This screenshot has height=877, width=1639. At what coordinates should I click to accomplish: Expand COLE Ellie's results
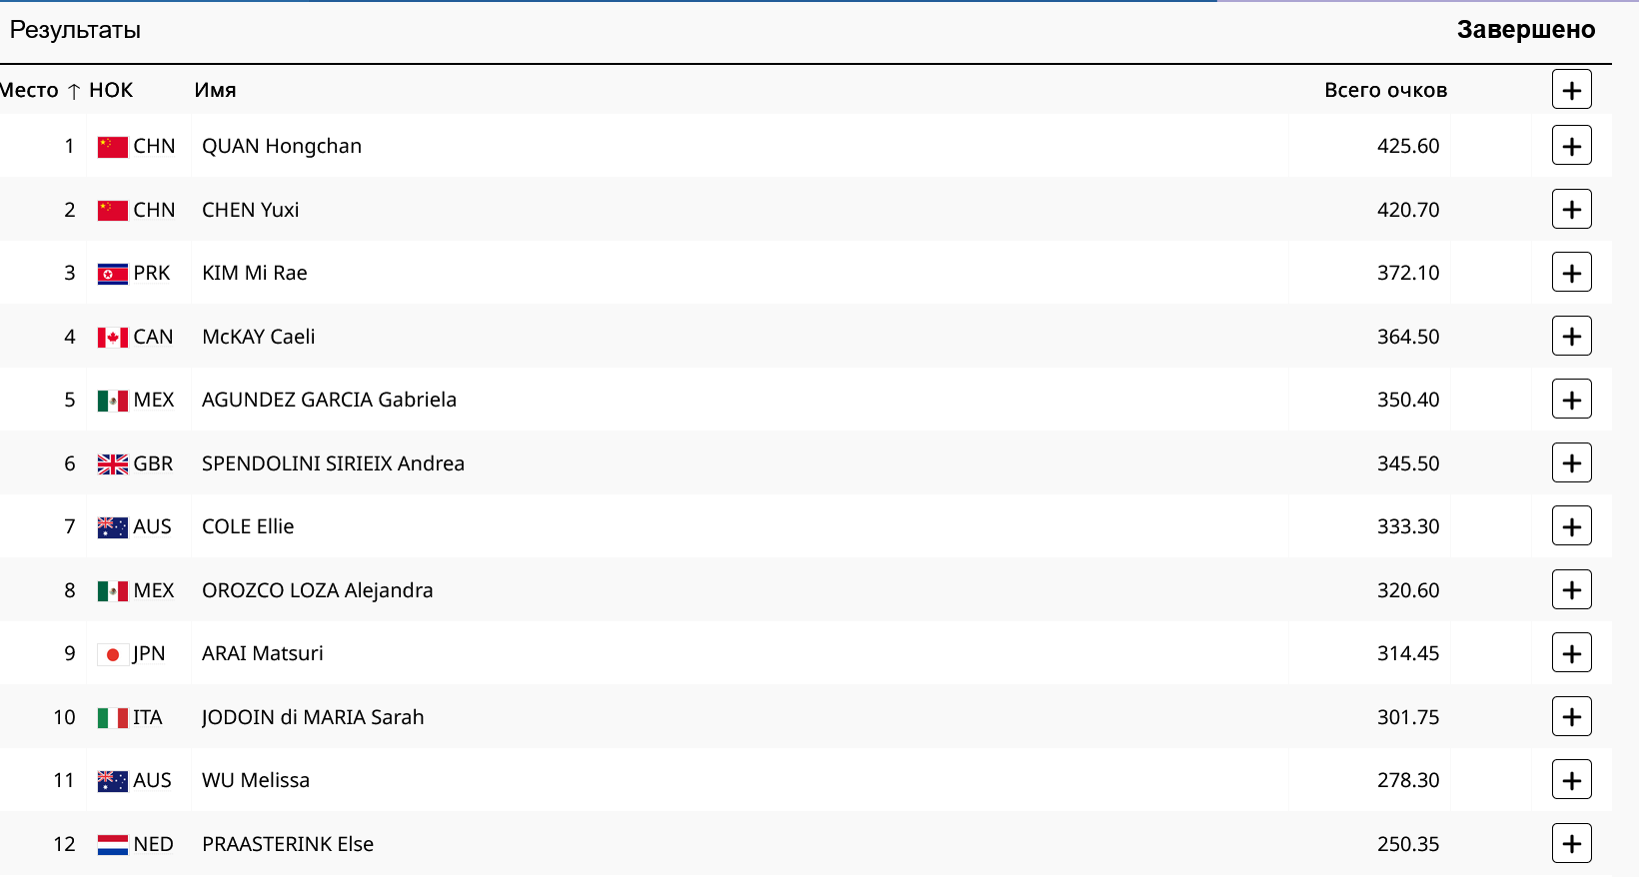pos(1571,526)
